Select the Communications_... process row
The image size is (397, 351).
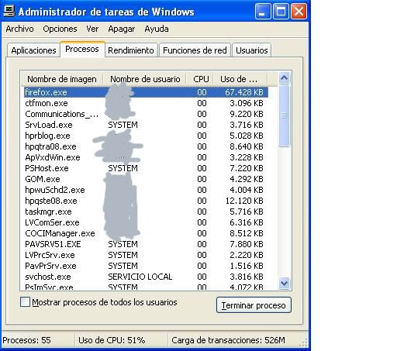(x=146, y=114)
